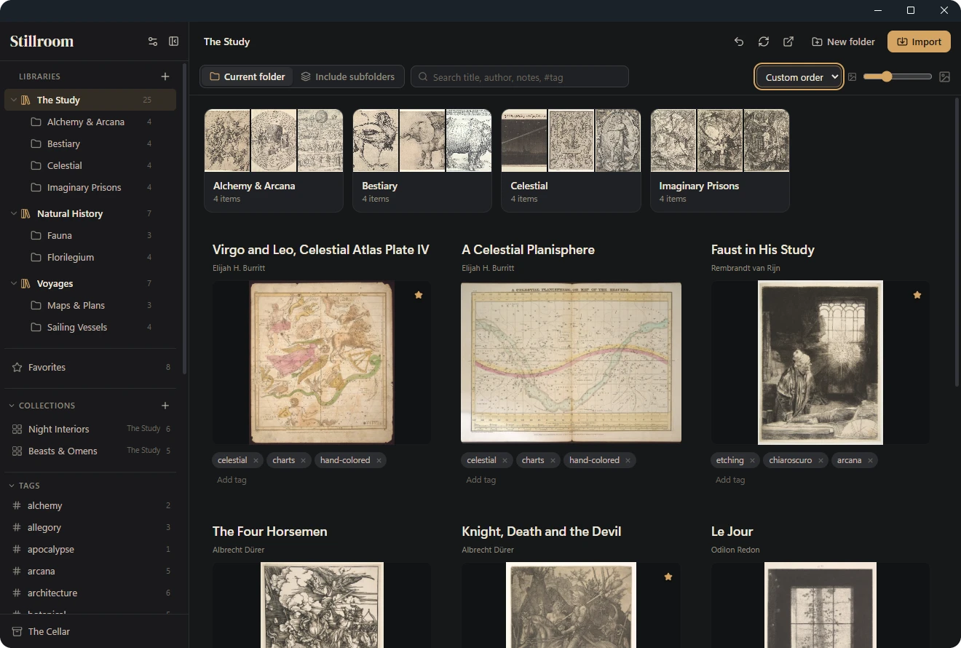Open the Custom order sort dropdown

pyautogui.click(x=799, y=77)
